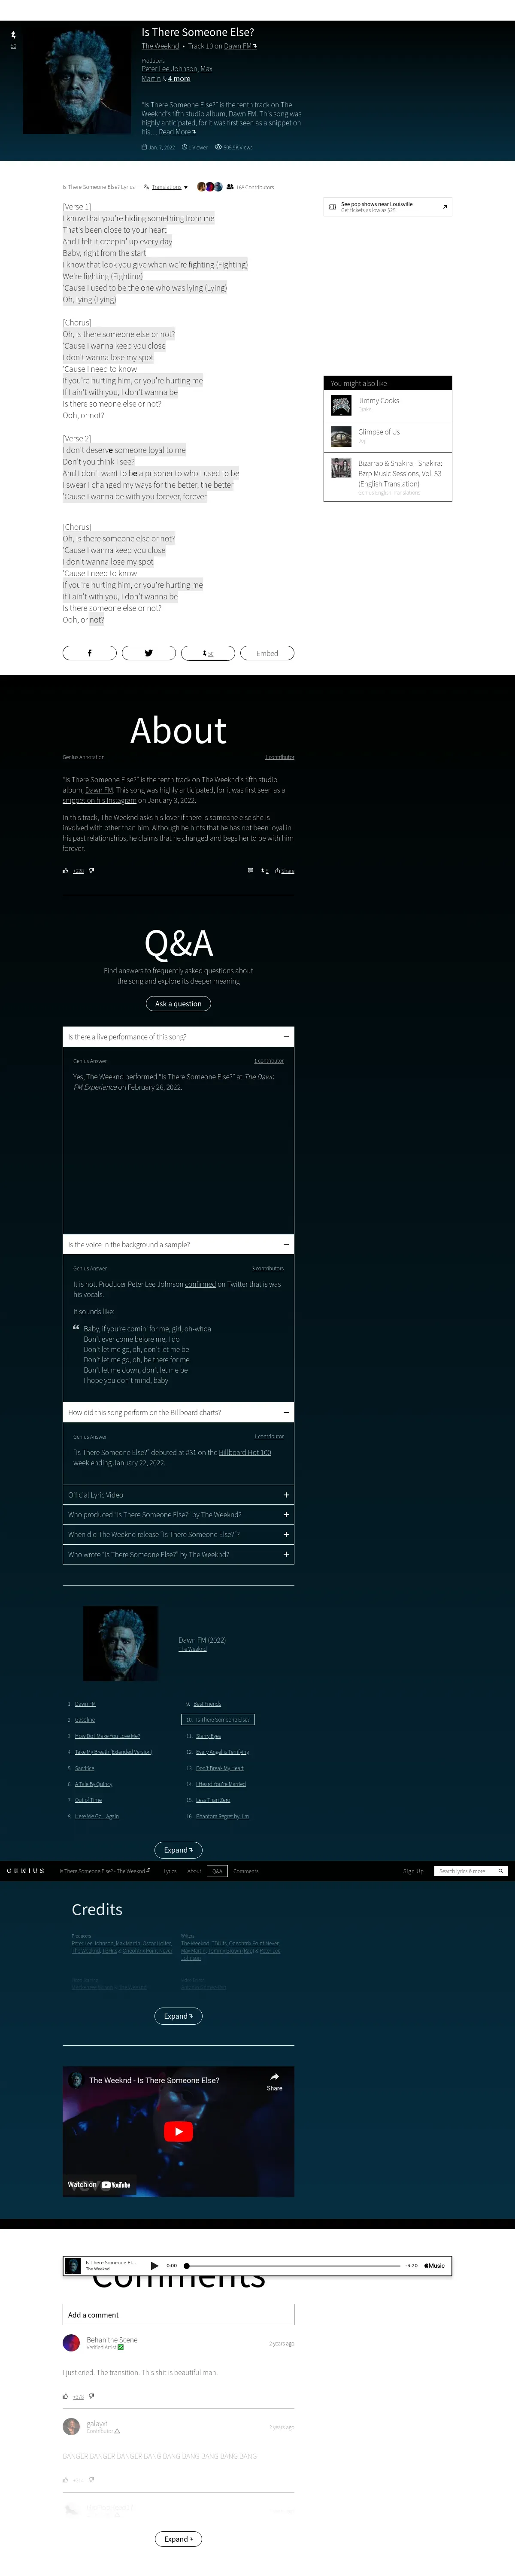Viewport: 515px width, 2576px height.
Task: Expand the Official Lyric Video item
Action: (x=178, y=1494)
